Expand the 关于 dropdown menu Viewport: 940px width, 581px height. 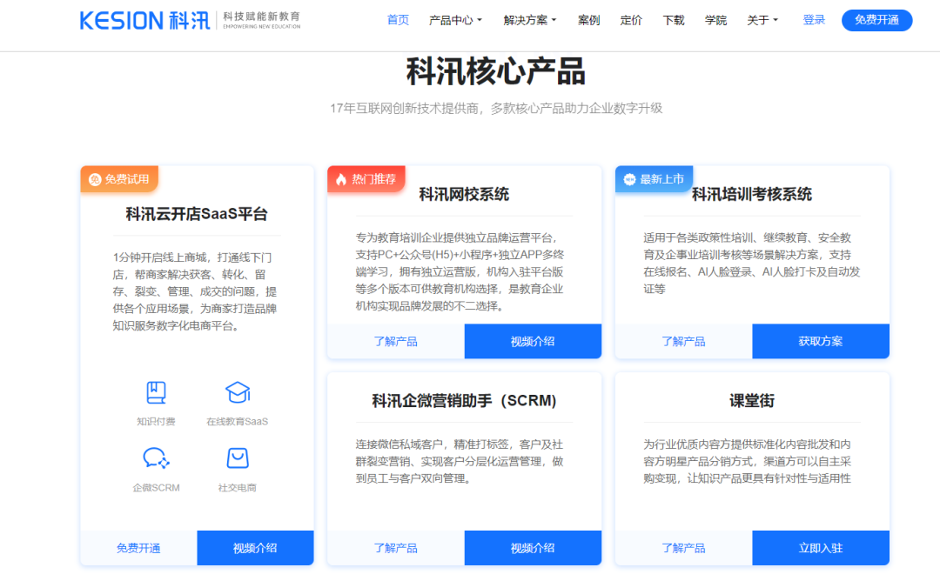point(762,20)
